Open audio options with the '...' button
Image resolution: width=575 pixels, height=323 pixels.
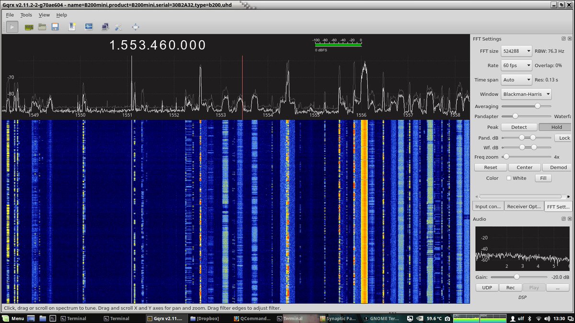click(558, 288)
